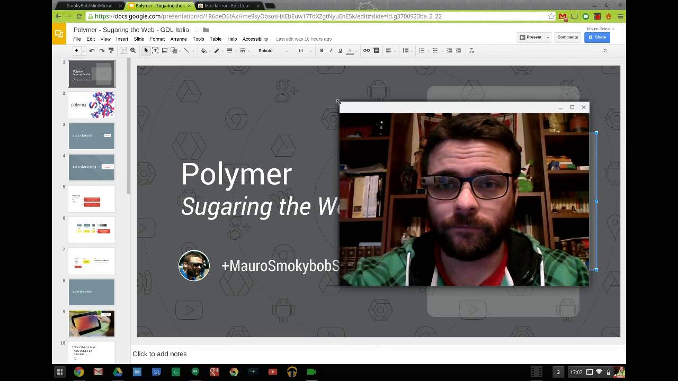Bookmark the page with star icon

(551, 16)
